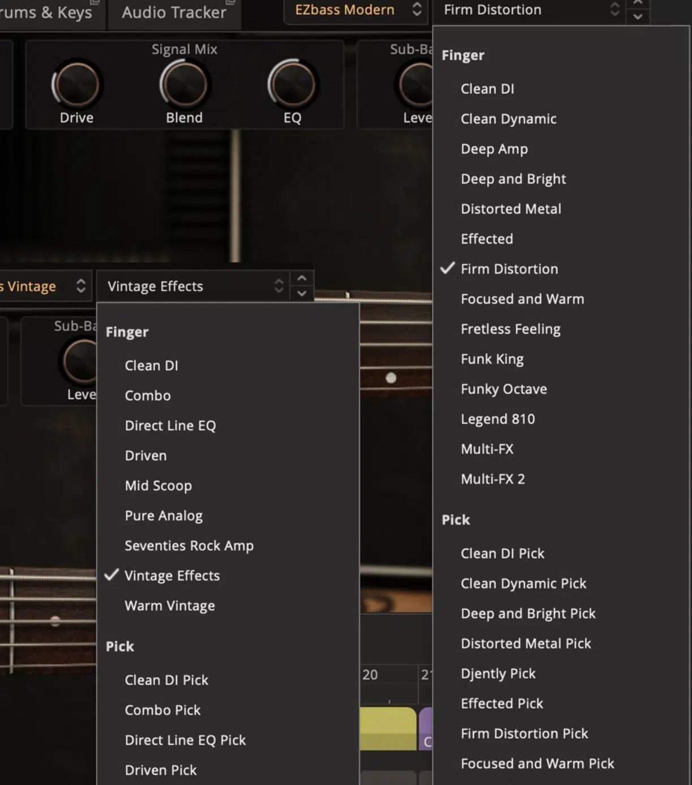Click the previous-preset arrow beside Vintage Effects
Screen dimensions: 692x785
click(302, 278)
